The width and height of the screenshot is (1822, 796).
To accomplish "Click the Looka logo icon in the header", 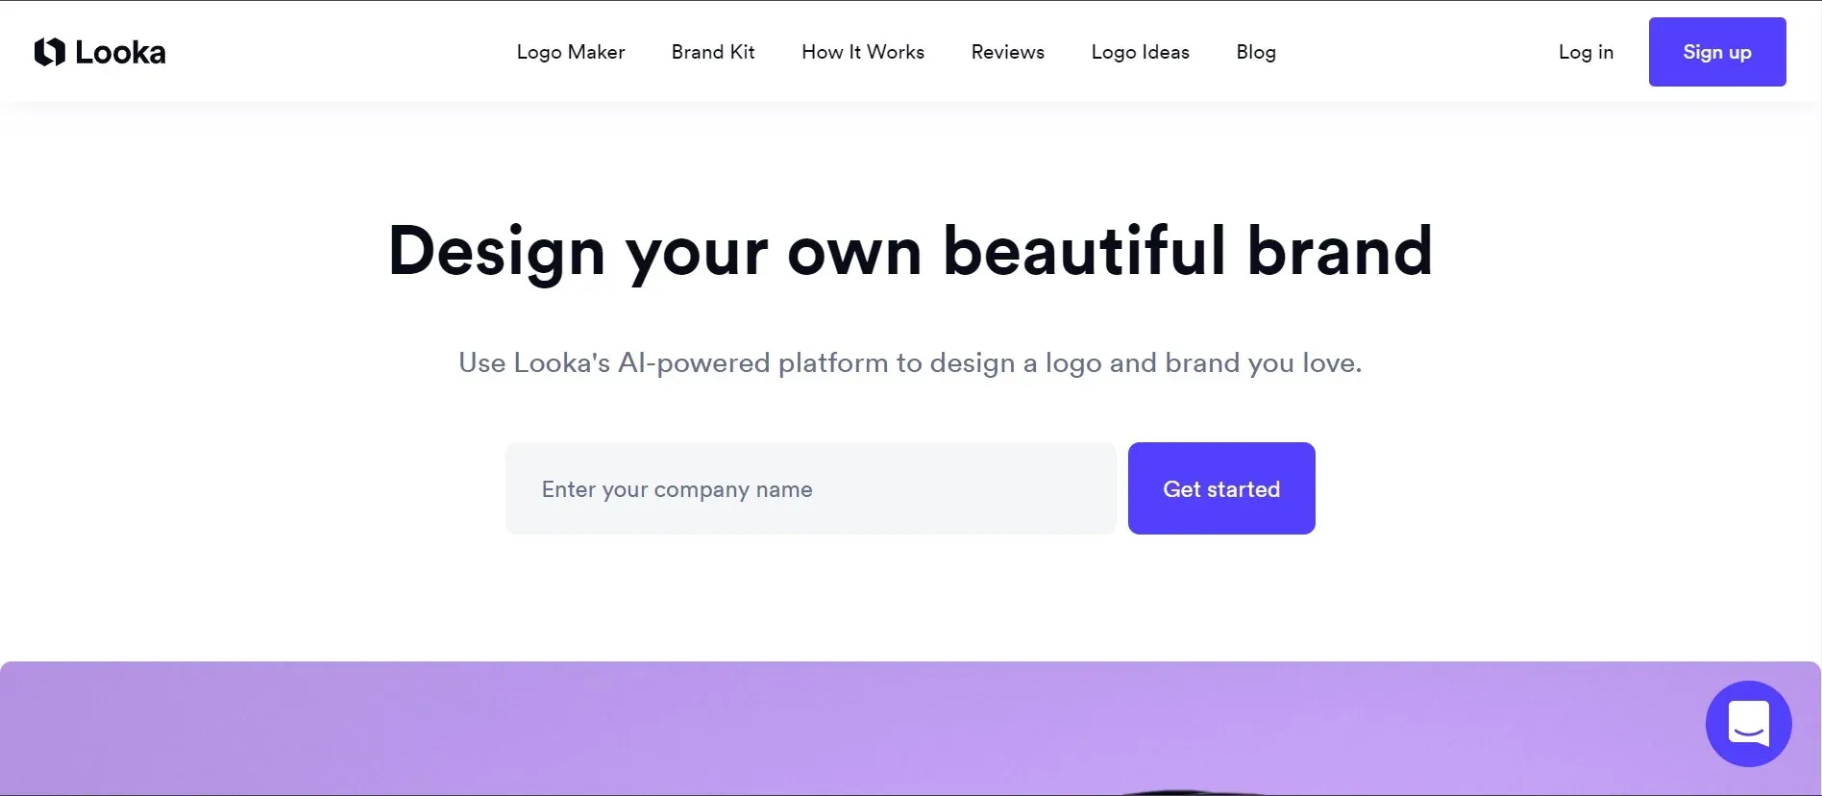I will (x=50, y=51).
